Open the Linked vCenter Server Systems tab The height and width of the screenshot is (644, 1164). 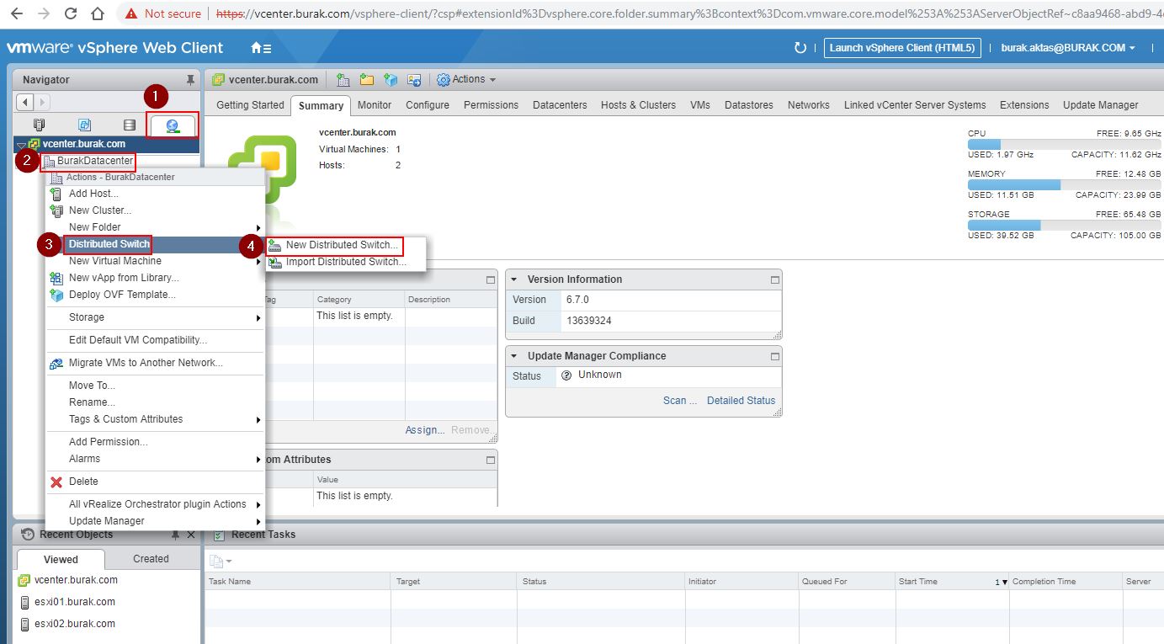915,105
